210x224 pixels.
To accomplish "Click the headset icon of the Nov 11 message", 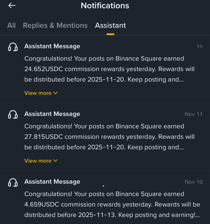I will click(13, 114).
